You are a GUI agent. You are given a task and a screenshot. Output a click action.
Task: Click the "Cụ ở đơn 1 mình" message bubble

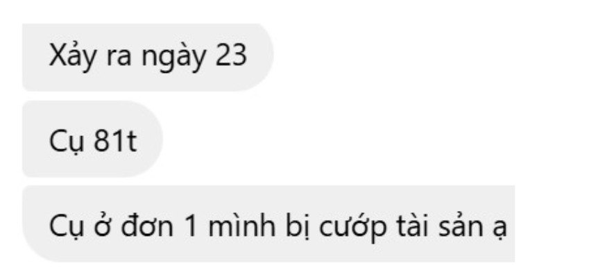pyautogui.click(x=268, y=223)
